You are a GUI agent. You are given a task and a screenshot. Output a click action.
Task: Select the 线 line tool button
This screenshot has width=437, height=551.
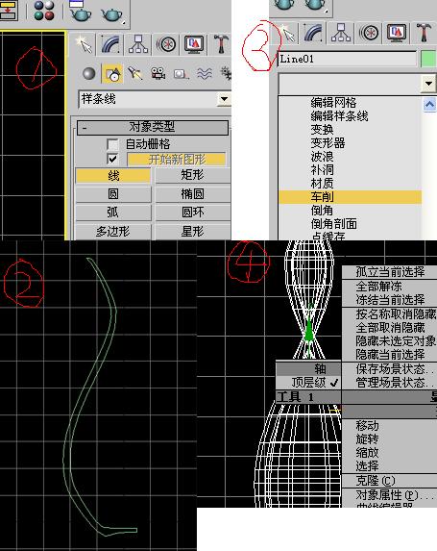tap(113, 176)
